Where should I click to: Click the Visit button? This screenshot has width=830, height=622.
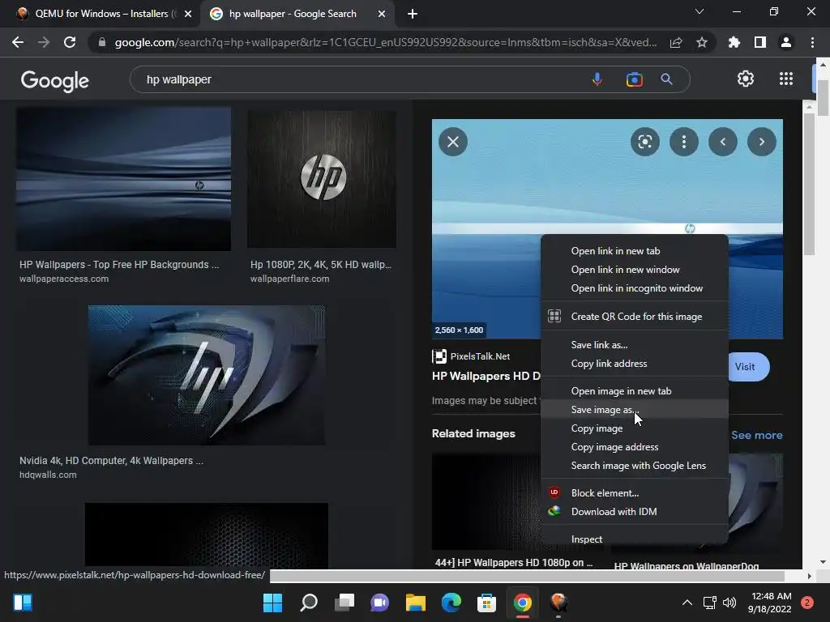(748, 367)
